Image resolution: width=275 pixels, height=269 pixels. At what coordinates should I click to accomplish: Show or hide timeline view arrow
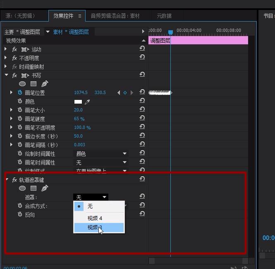tap(143, 32)
